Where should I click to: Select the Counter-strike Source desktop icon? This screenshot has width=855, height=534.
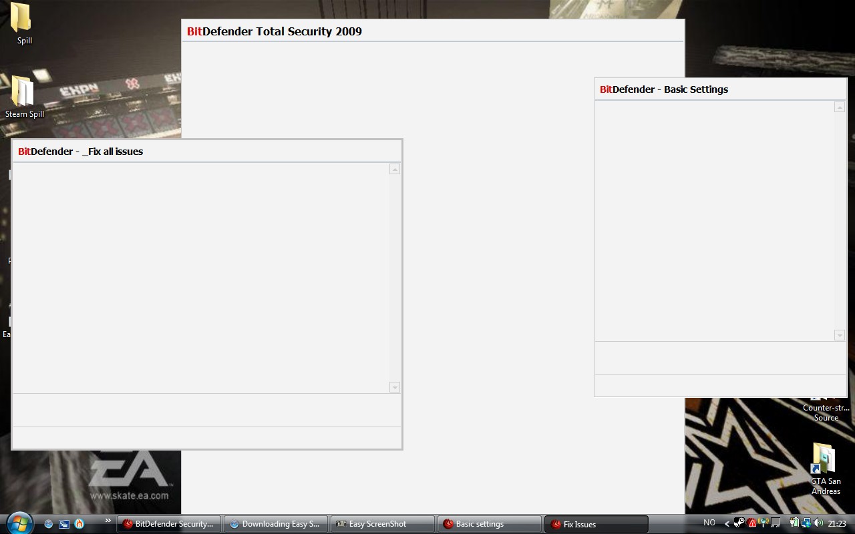pos(826,410)
